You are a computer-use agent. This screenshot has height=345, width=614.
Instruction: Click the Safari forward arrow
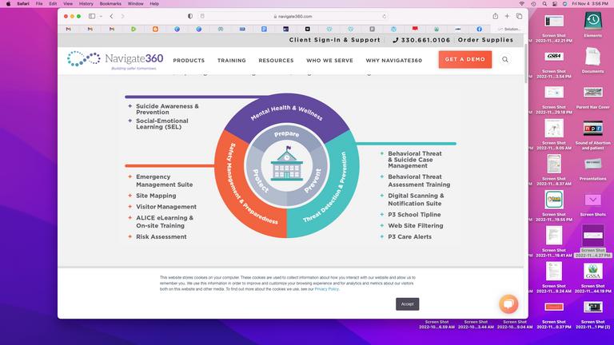(122, 16)
